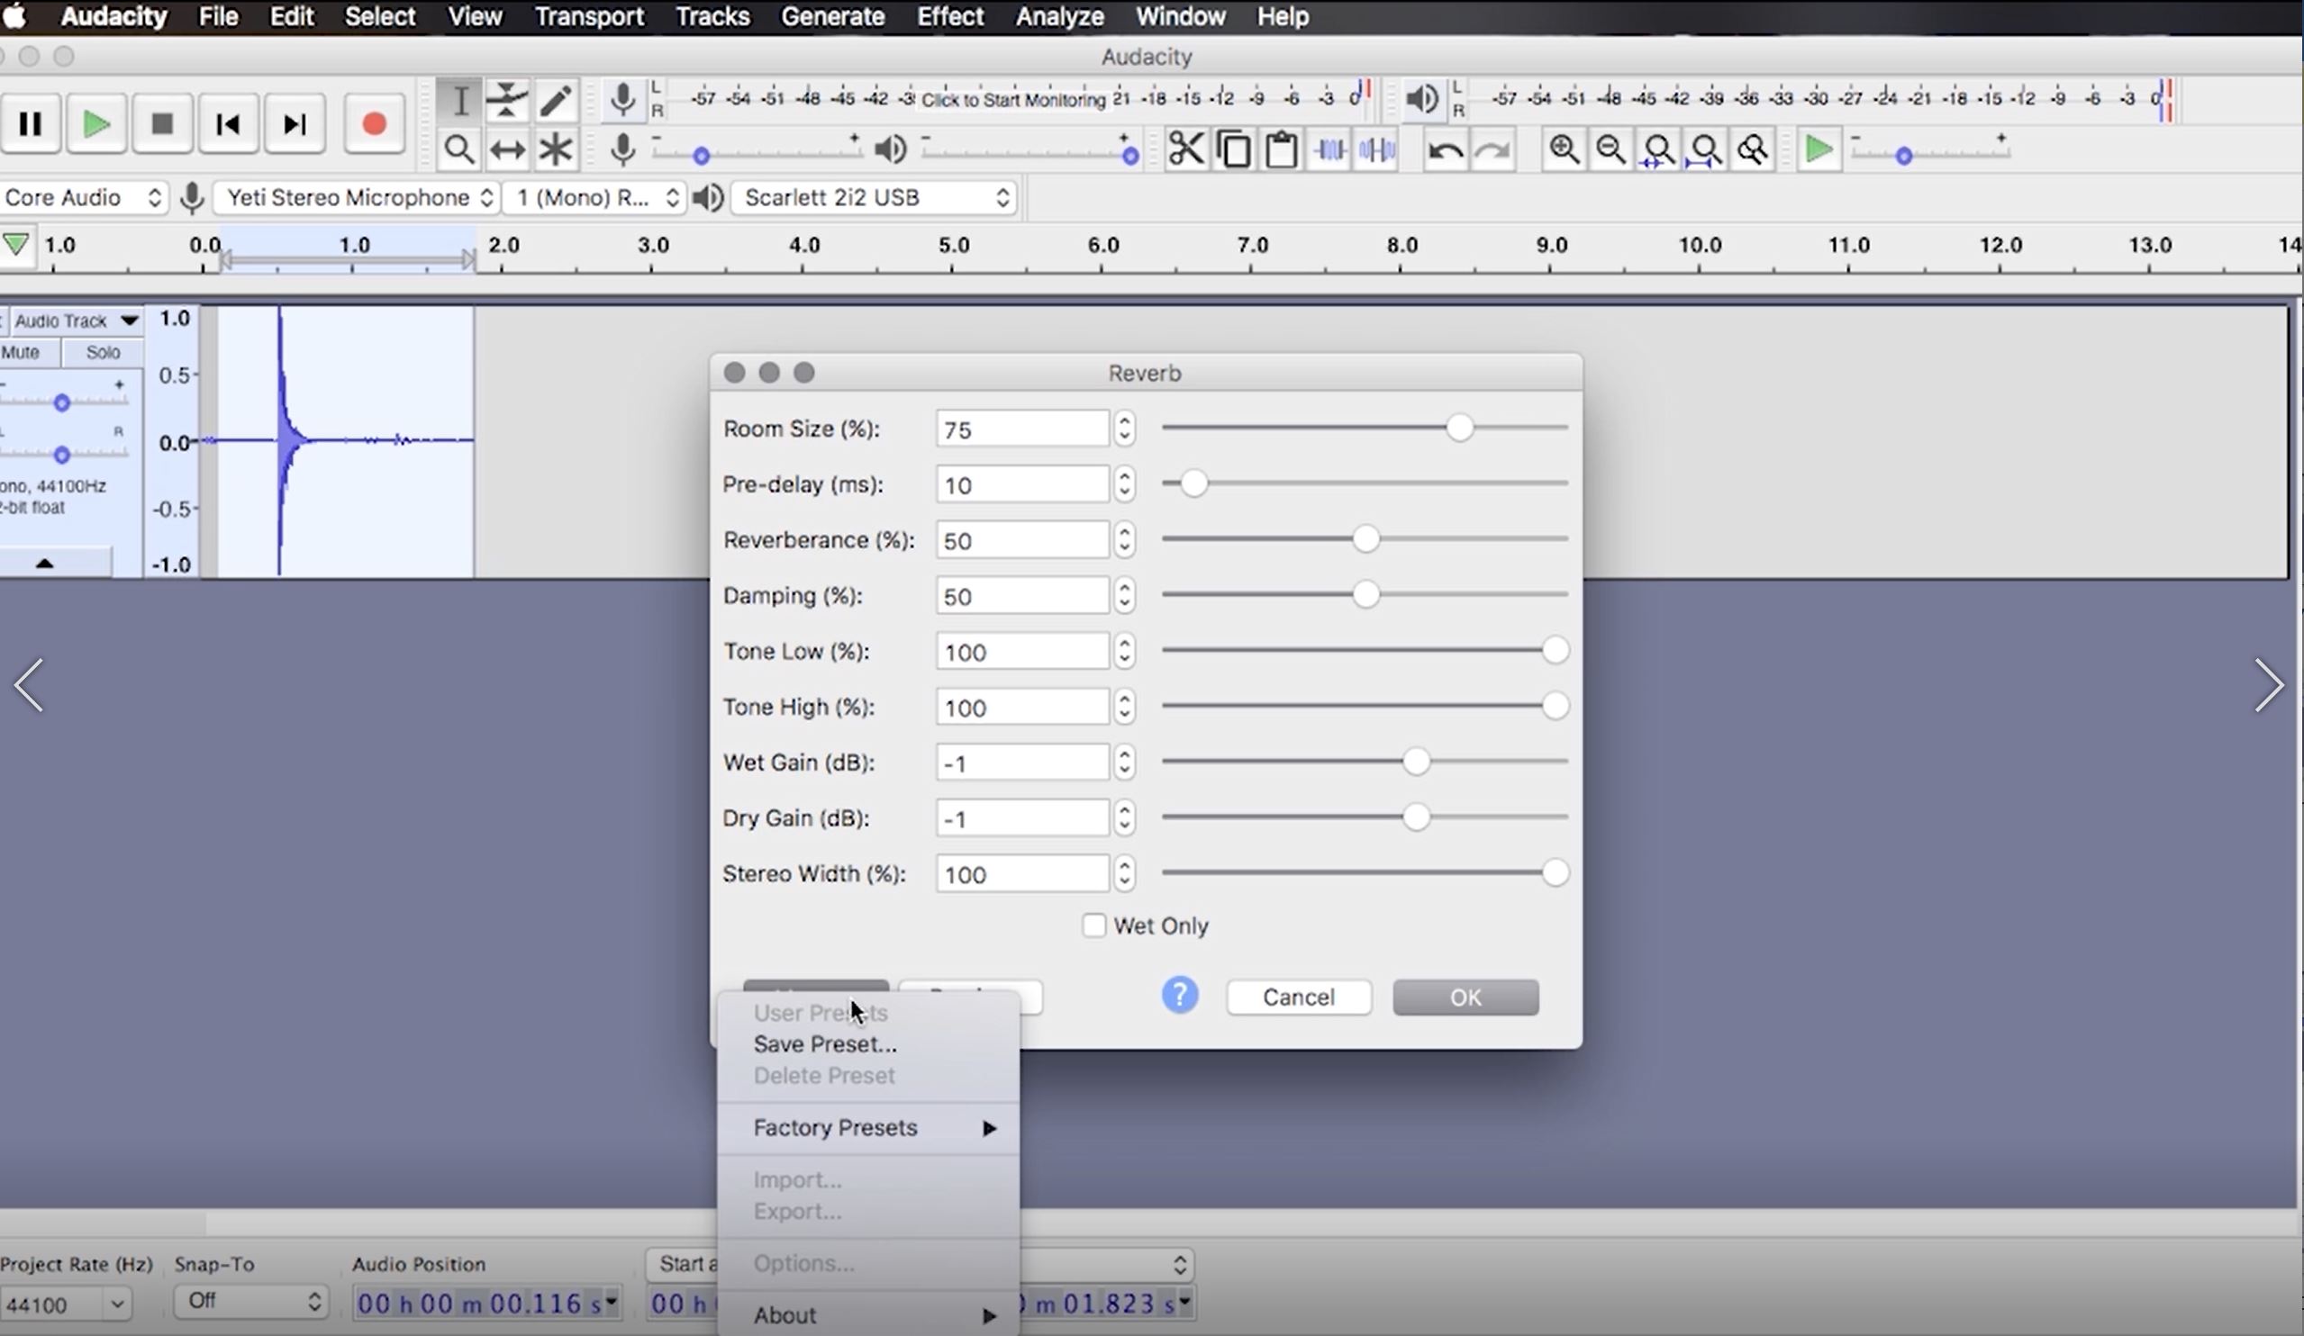Image resolution: width=2304 pixels, height=1336 pixels.
Task: Click the Record button
Action: pyautogui.click(x=373, y=123)
